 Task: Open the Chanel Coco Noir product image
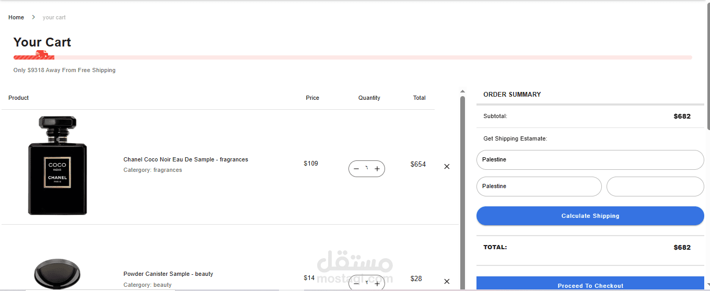57,166
